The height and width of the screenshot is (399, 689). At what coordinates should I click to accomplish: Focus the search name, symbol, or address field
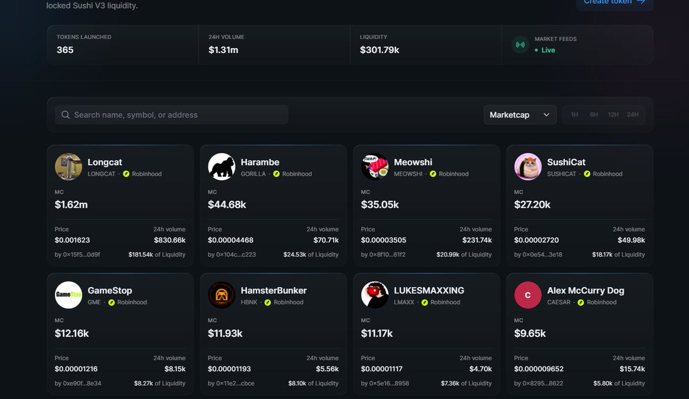(x=172, y=115)
